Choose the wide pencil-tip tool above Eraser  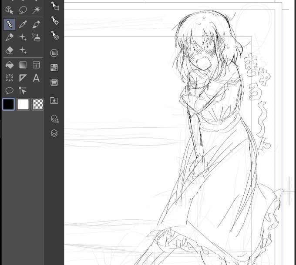[x=9, y=37]
